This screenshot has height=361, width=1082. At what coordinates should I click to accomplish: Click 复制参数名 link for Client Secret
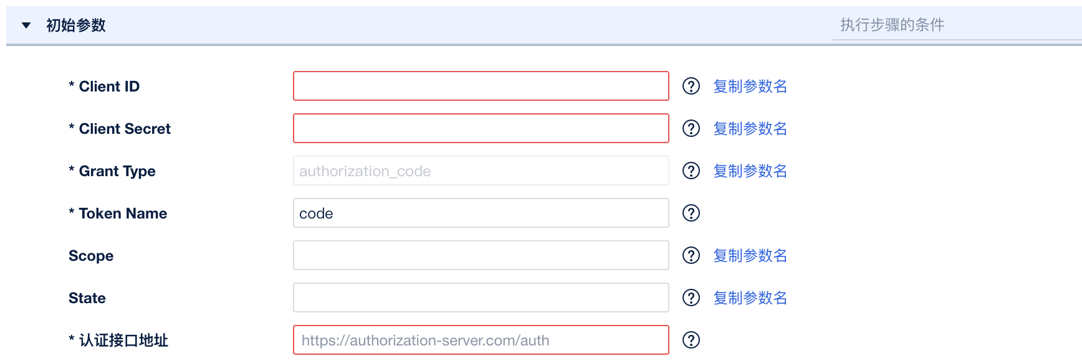(750, 128)
